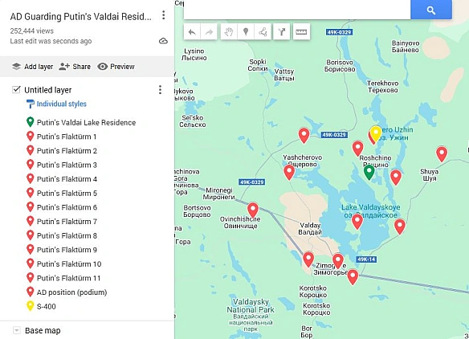
Task: Open the Add directions tool
Action: 282,31
